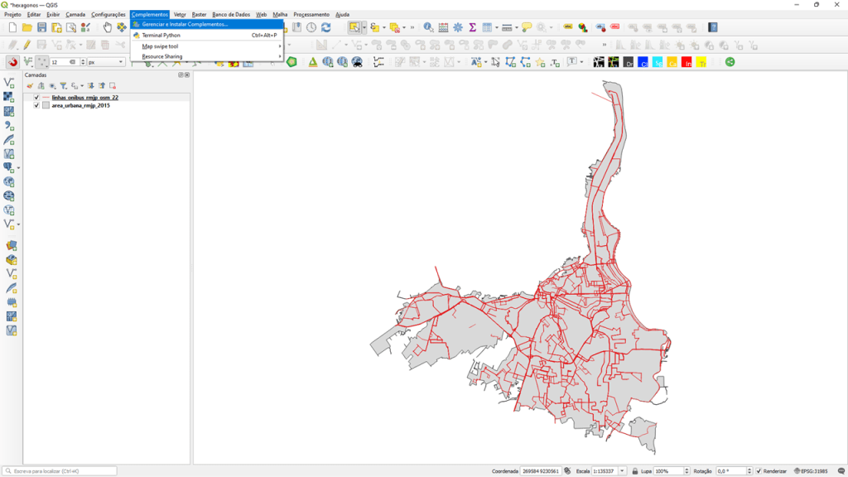The width and height of the screenshot is (848, 477).
Task: Select the Pan Map hand tool
Action: (108, 27)
